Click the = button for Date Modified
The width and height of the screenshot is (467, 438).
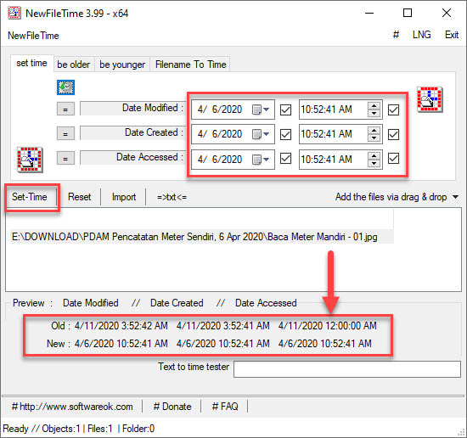click(x=65, y=109)
